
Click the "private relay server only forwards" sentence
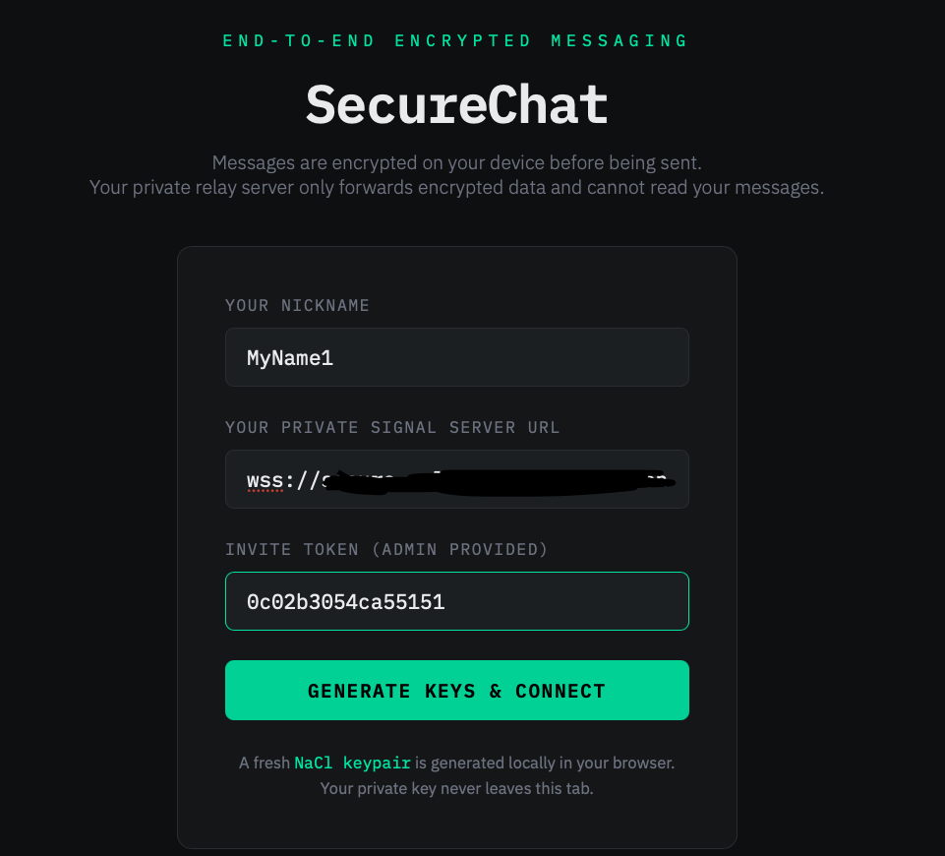click(x=456, y=187)
